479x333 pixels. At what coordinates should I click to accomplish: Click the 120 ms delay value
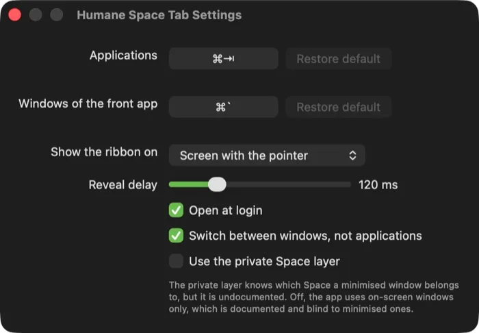pos(378,185)
